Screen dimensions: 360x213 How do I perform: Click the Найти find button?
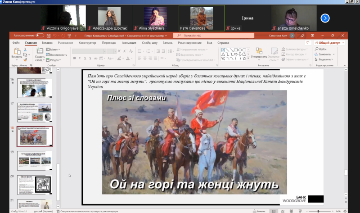coord(321,49)
